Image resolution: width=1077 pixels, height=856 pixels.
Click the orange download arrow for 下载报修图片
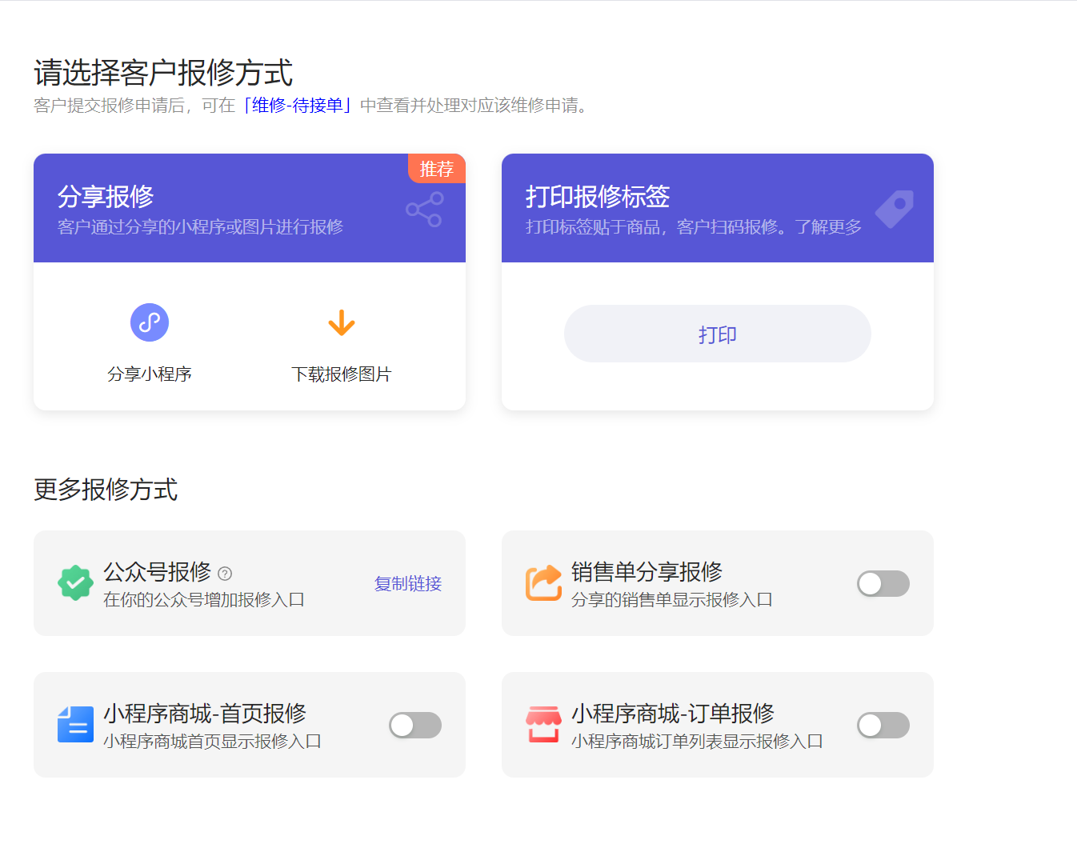tap(342, 322)
